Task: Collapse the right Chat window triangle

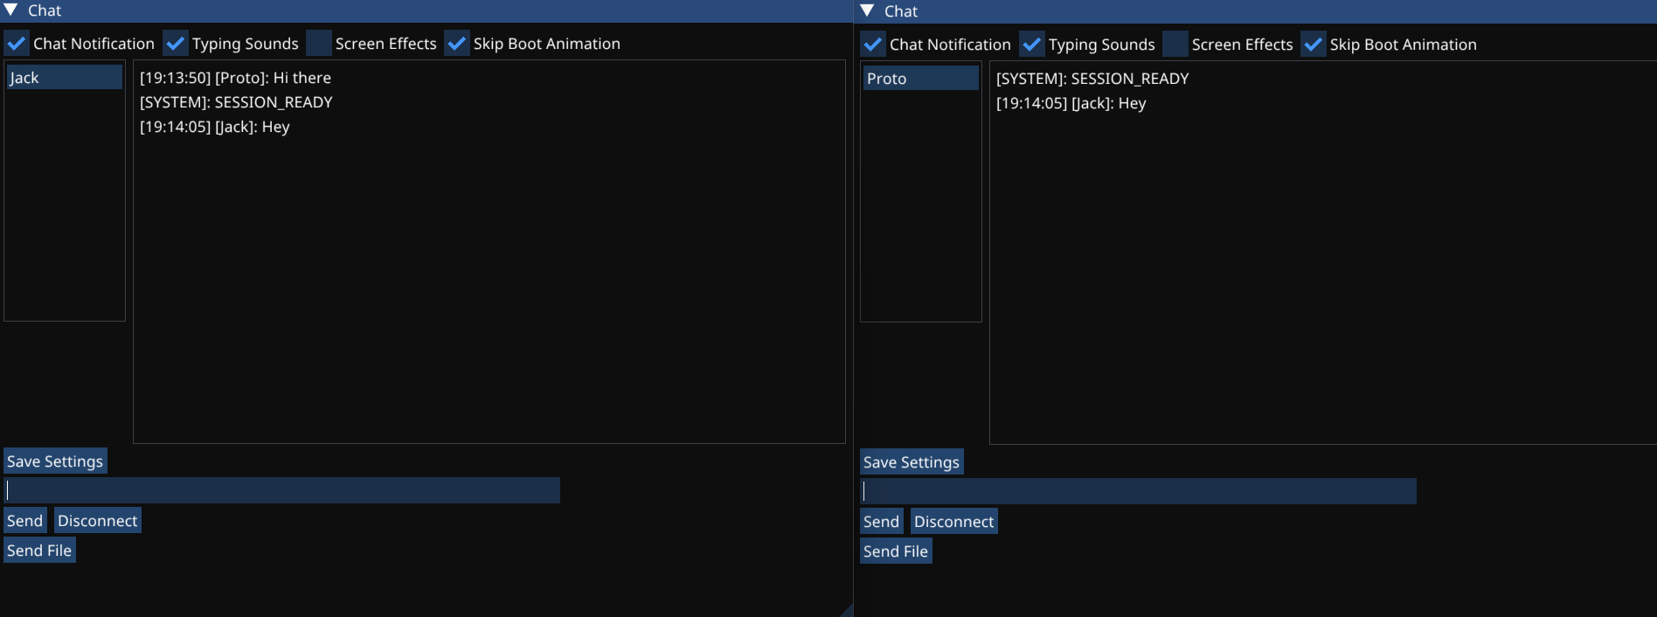Action: [x=867, y=11]
